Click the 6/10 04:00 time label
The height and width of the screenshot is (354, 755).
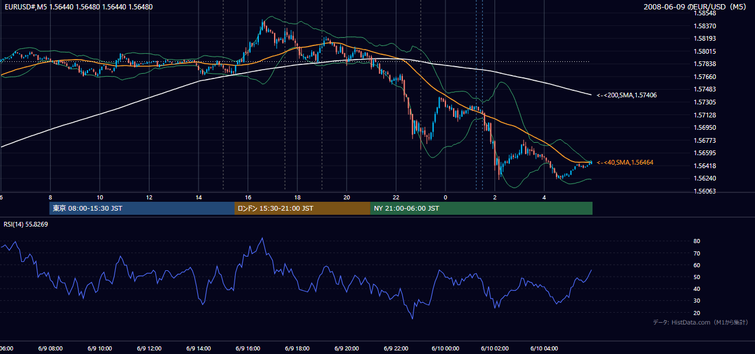coord(544,349)
